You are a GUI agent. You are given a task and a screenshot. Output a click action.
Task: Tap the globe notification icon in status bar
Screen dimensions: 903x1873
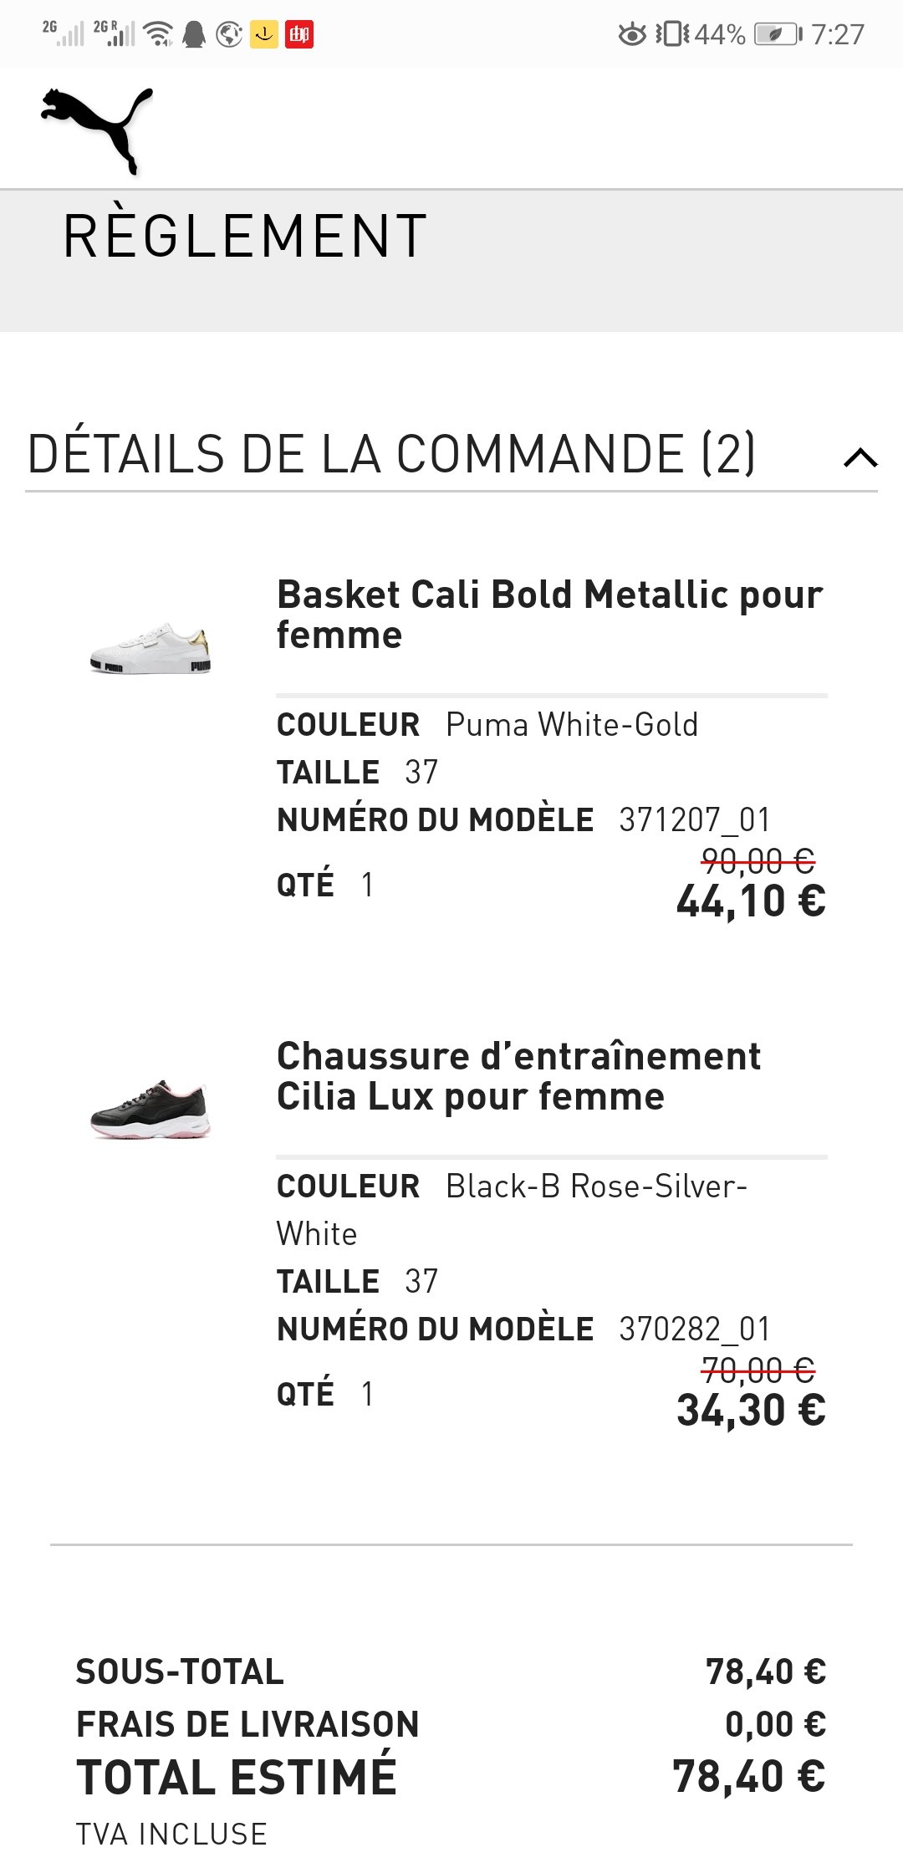[229, 34]
